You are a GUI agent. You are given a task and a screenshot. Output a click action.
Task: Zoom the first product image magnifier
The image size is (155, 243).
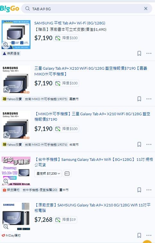[6, 45]
